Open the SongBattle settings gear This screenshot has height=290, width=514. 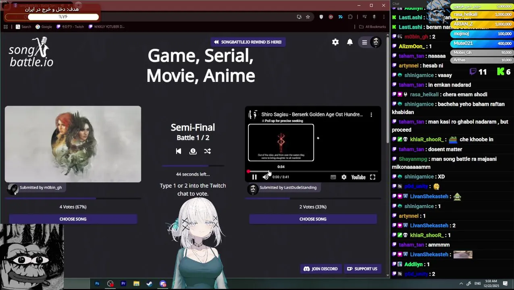(x=335, y=42)
